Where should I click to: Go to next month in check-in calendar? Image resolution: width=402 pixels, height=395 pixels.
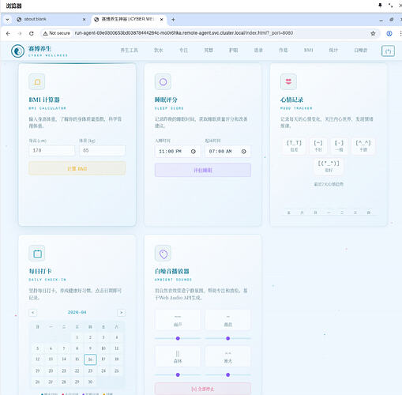[121, 313]
